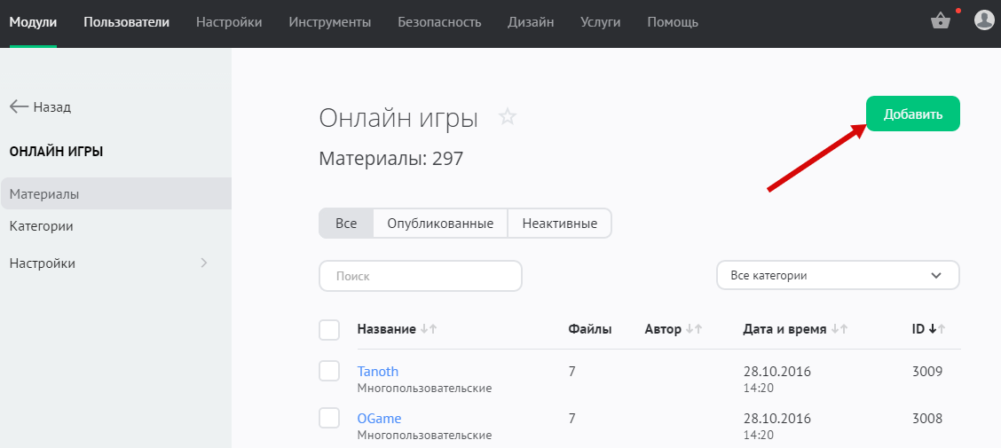
Task: Sort by Название column arrows
Action: click(429, 329)
